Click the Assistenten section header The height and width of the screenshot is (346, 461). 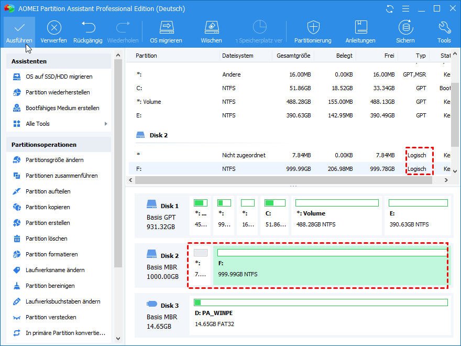pyautogui.click(x=59, y=61)
